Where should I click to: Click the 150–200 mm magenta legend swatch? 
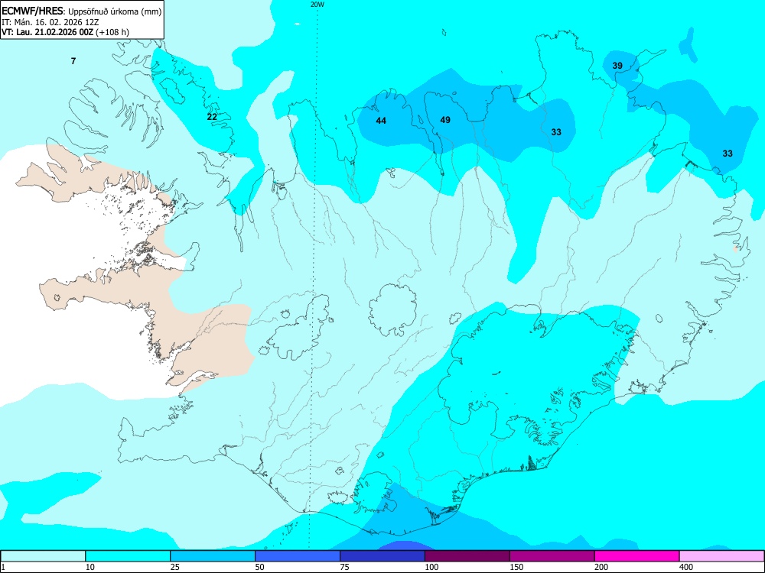point(552,556)
